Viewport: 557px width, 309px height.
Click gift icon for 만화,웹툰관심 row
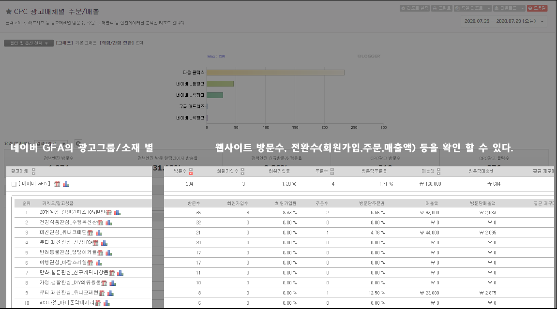click(112, 273)
